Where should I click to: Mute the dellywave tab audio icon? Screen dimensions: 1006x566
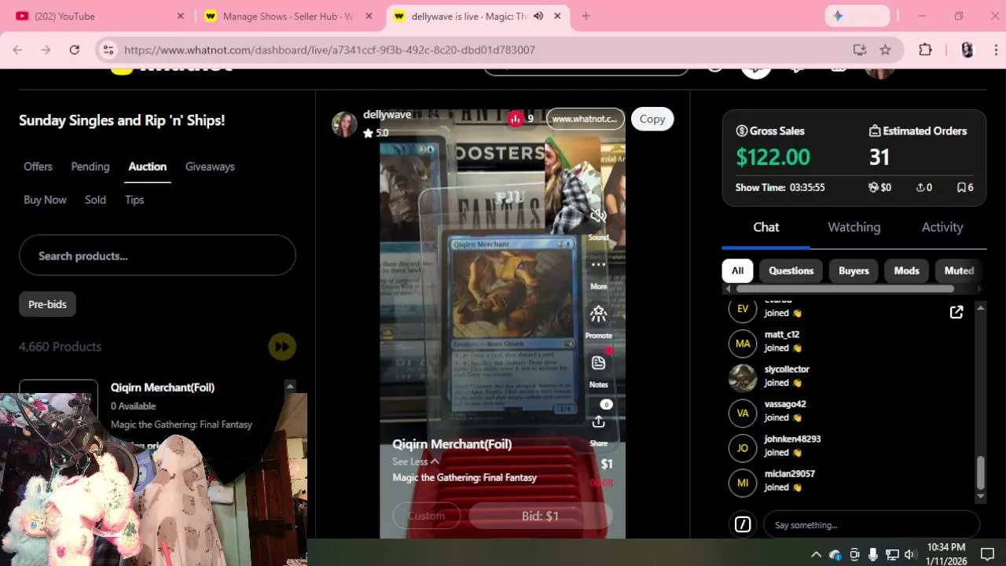pos(538,16)
